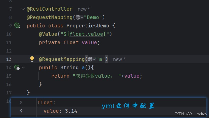The height and width of the screenshot is (118, 209).
Task: Click the float.value property reference
Action: (x=86, y=34)
